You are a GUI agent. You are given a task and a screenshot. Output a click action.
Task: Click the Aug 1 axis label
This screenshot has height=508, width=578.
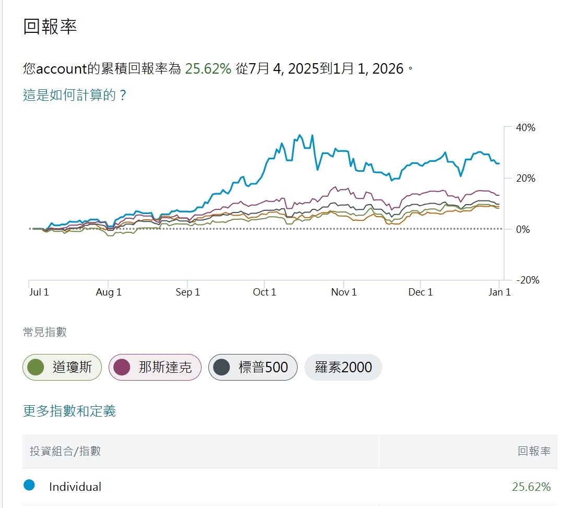tap(109, 292)
